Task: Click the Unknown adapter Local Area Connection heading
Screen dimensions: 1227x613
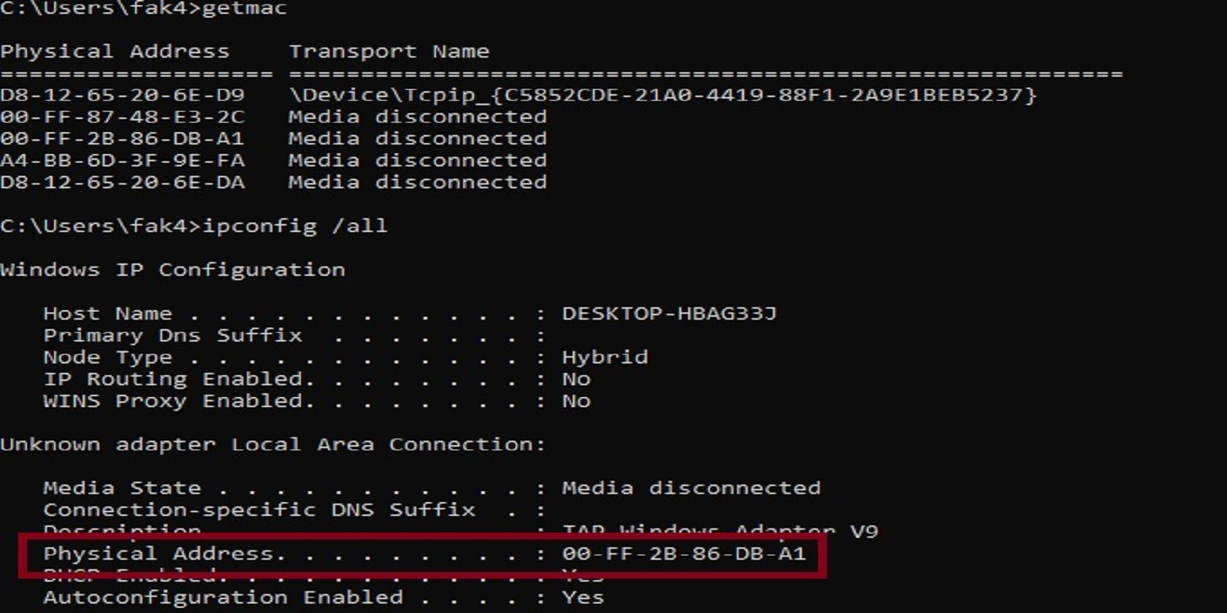Action: (272, 444)
